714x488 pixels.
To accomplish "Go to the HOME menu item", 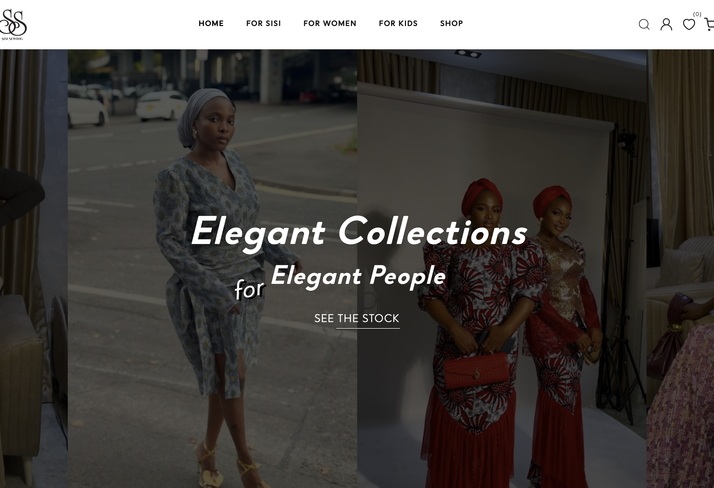I will [211, 23].
